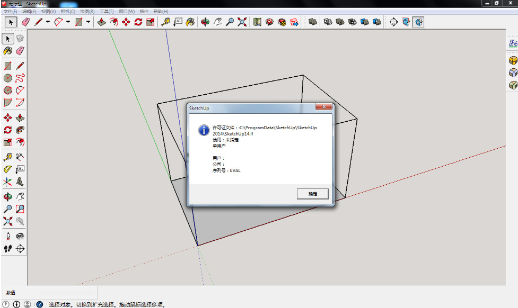Select the Trim solid tool
518x308 pixels.
[365, 22]
